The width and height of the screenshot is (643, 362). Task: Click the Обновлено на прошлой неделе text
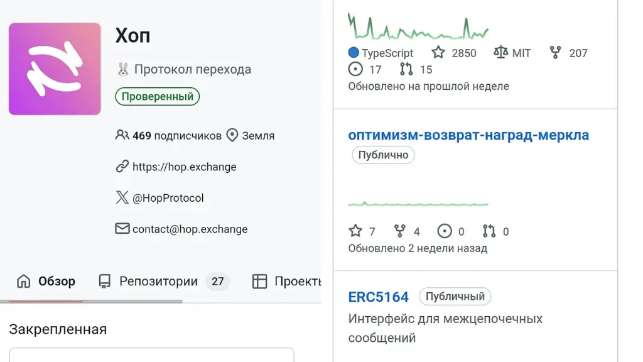428,86
